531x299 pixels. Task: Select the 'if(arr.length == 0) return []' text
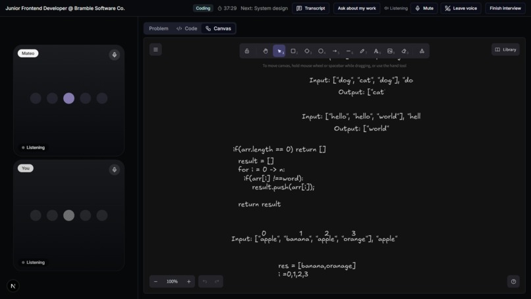coord(279,149)
